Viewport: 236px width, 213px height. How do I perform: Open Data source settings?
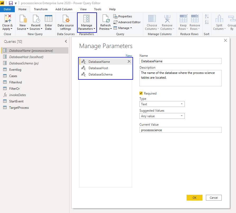coord(66,23)
